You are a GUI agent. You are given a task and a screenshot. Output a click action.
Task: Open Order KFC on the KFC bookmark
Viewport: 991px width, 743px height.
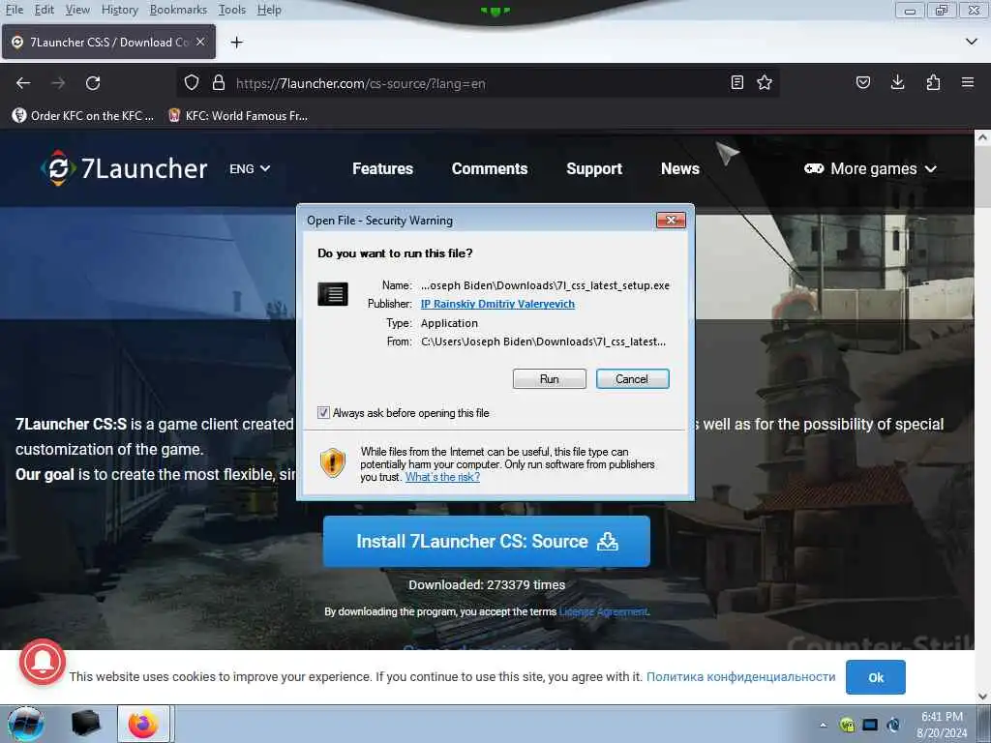coord(83,116)
